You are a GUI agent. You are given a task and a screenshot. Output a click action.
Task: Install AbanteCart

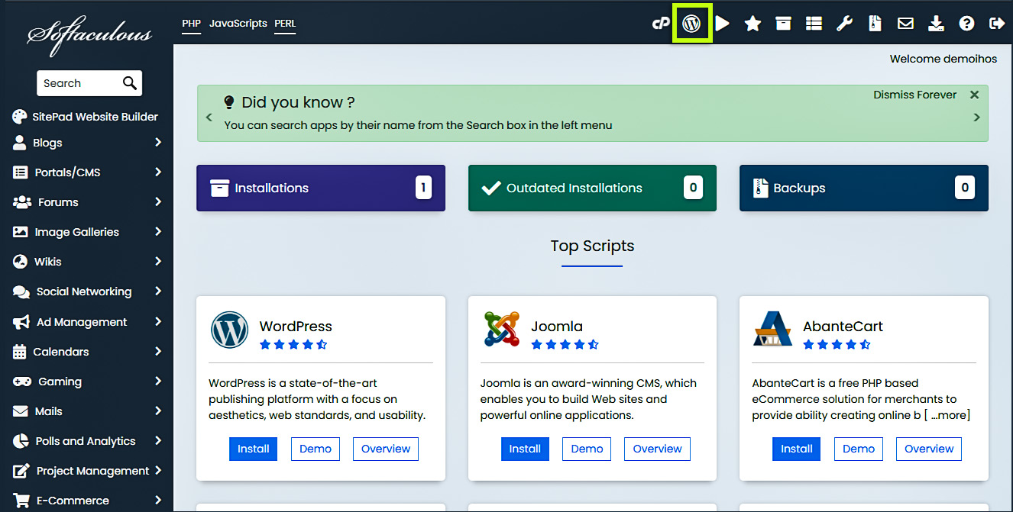click(797, 449)
